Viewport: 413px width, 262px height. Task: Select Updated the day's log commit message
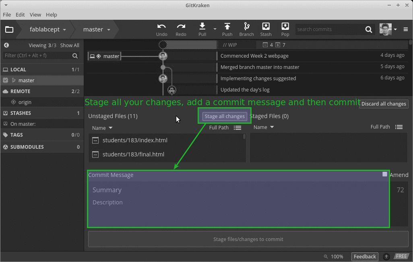click(245, 90)
